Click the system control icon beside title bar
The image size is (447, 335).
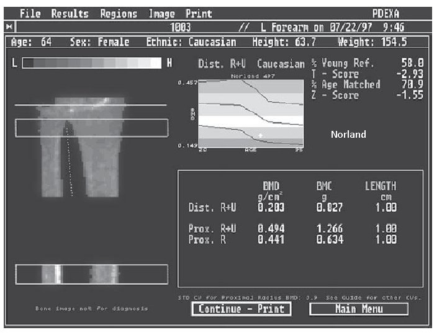point(9,27)
